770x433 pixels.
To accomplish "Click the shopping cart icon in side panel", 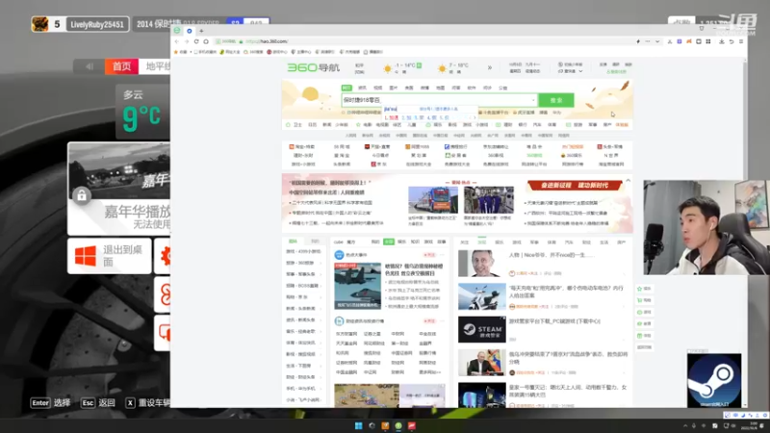I will (x=639, y=300).
